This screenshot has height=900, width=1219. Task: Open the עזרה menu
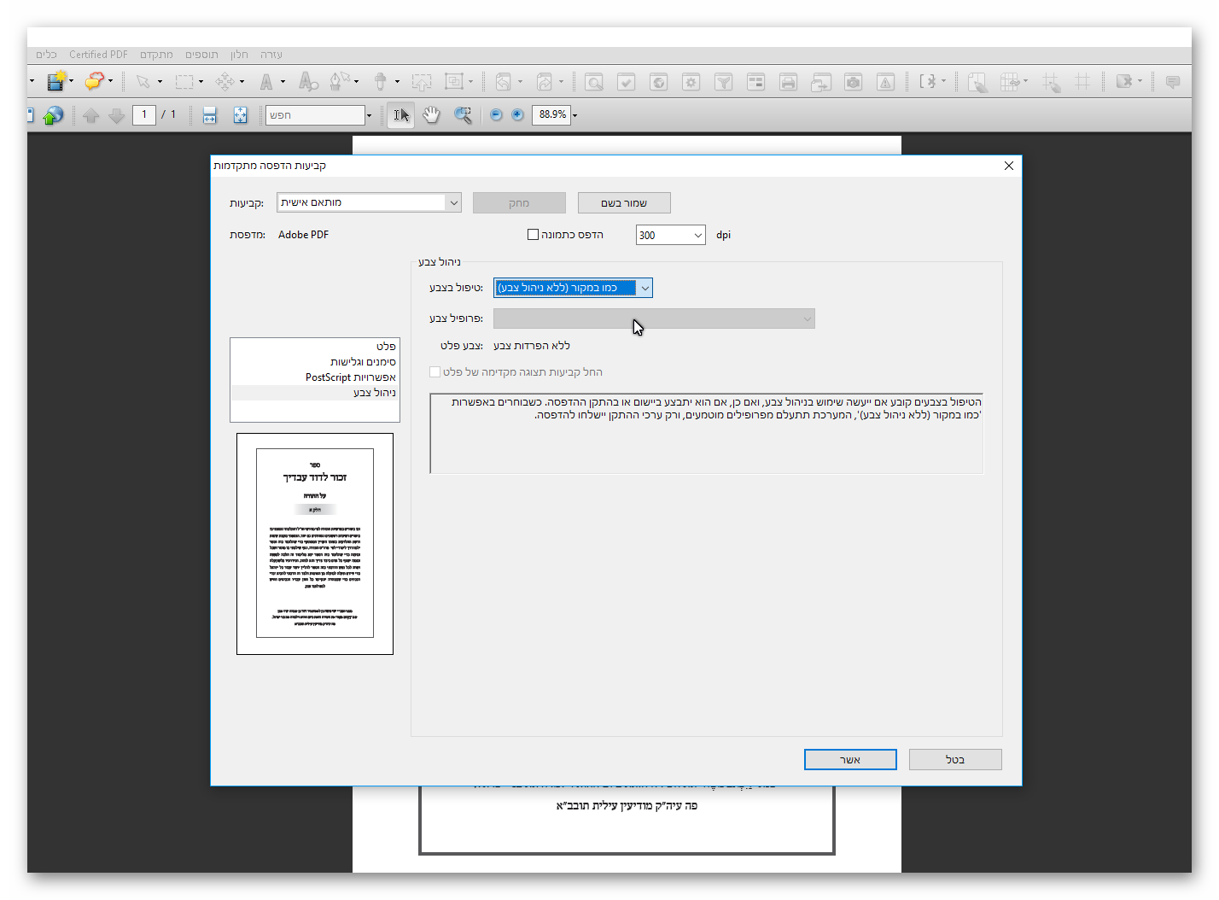pyautogui.click(x=271, y=55)
